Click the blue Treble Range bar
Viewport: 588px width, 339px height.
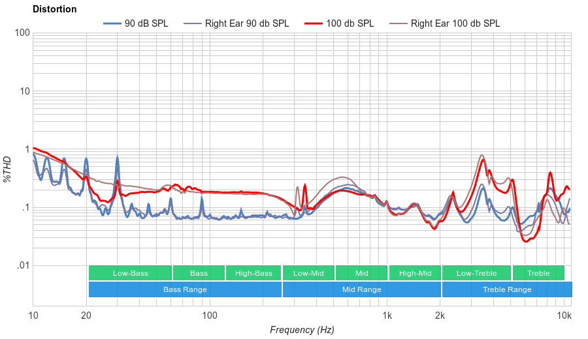tap(506, 289)
